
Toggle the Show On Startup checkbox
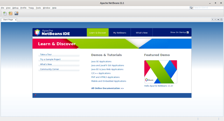[x=188, y=32]
